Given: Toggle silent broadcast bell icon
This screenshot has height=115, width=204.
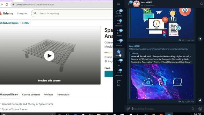Looking at the screenshot, I should (x=193, y=109).
